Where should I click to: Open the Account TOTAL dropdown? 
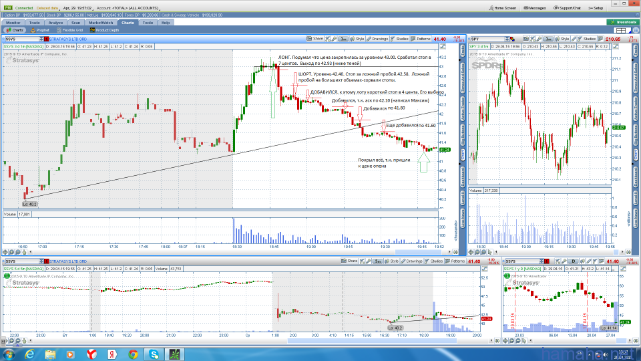tap(128, 8)
